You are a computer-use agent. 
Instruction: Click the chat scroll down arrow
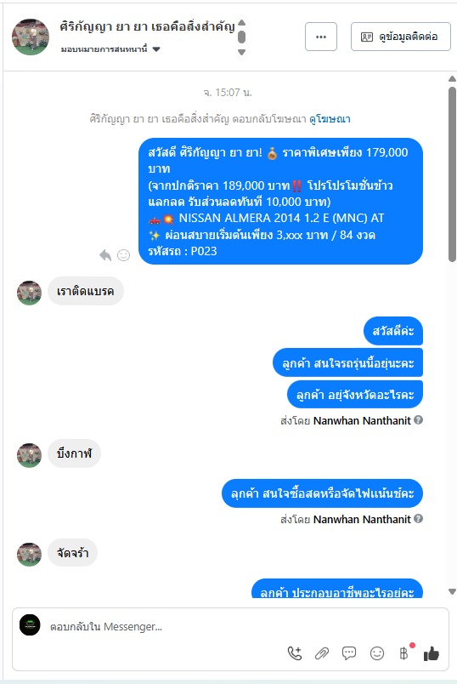point(452,592)
